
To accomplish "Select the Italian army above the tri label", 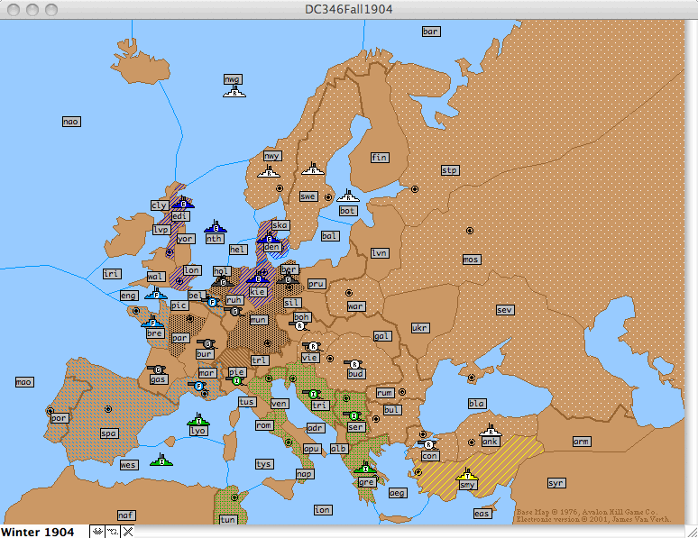I will [313, 394].
